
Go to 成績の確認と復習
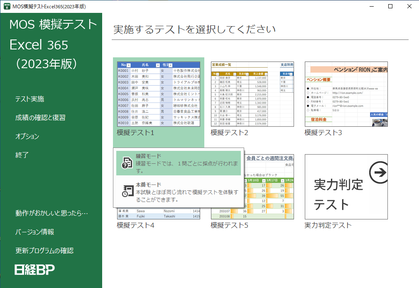tap(40, 118)
